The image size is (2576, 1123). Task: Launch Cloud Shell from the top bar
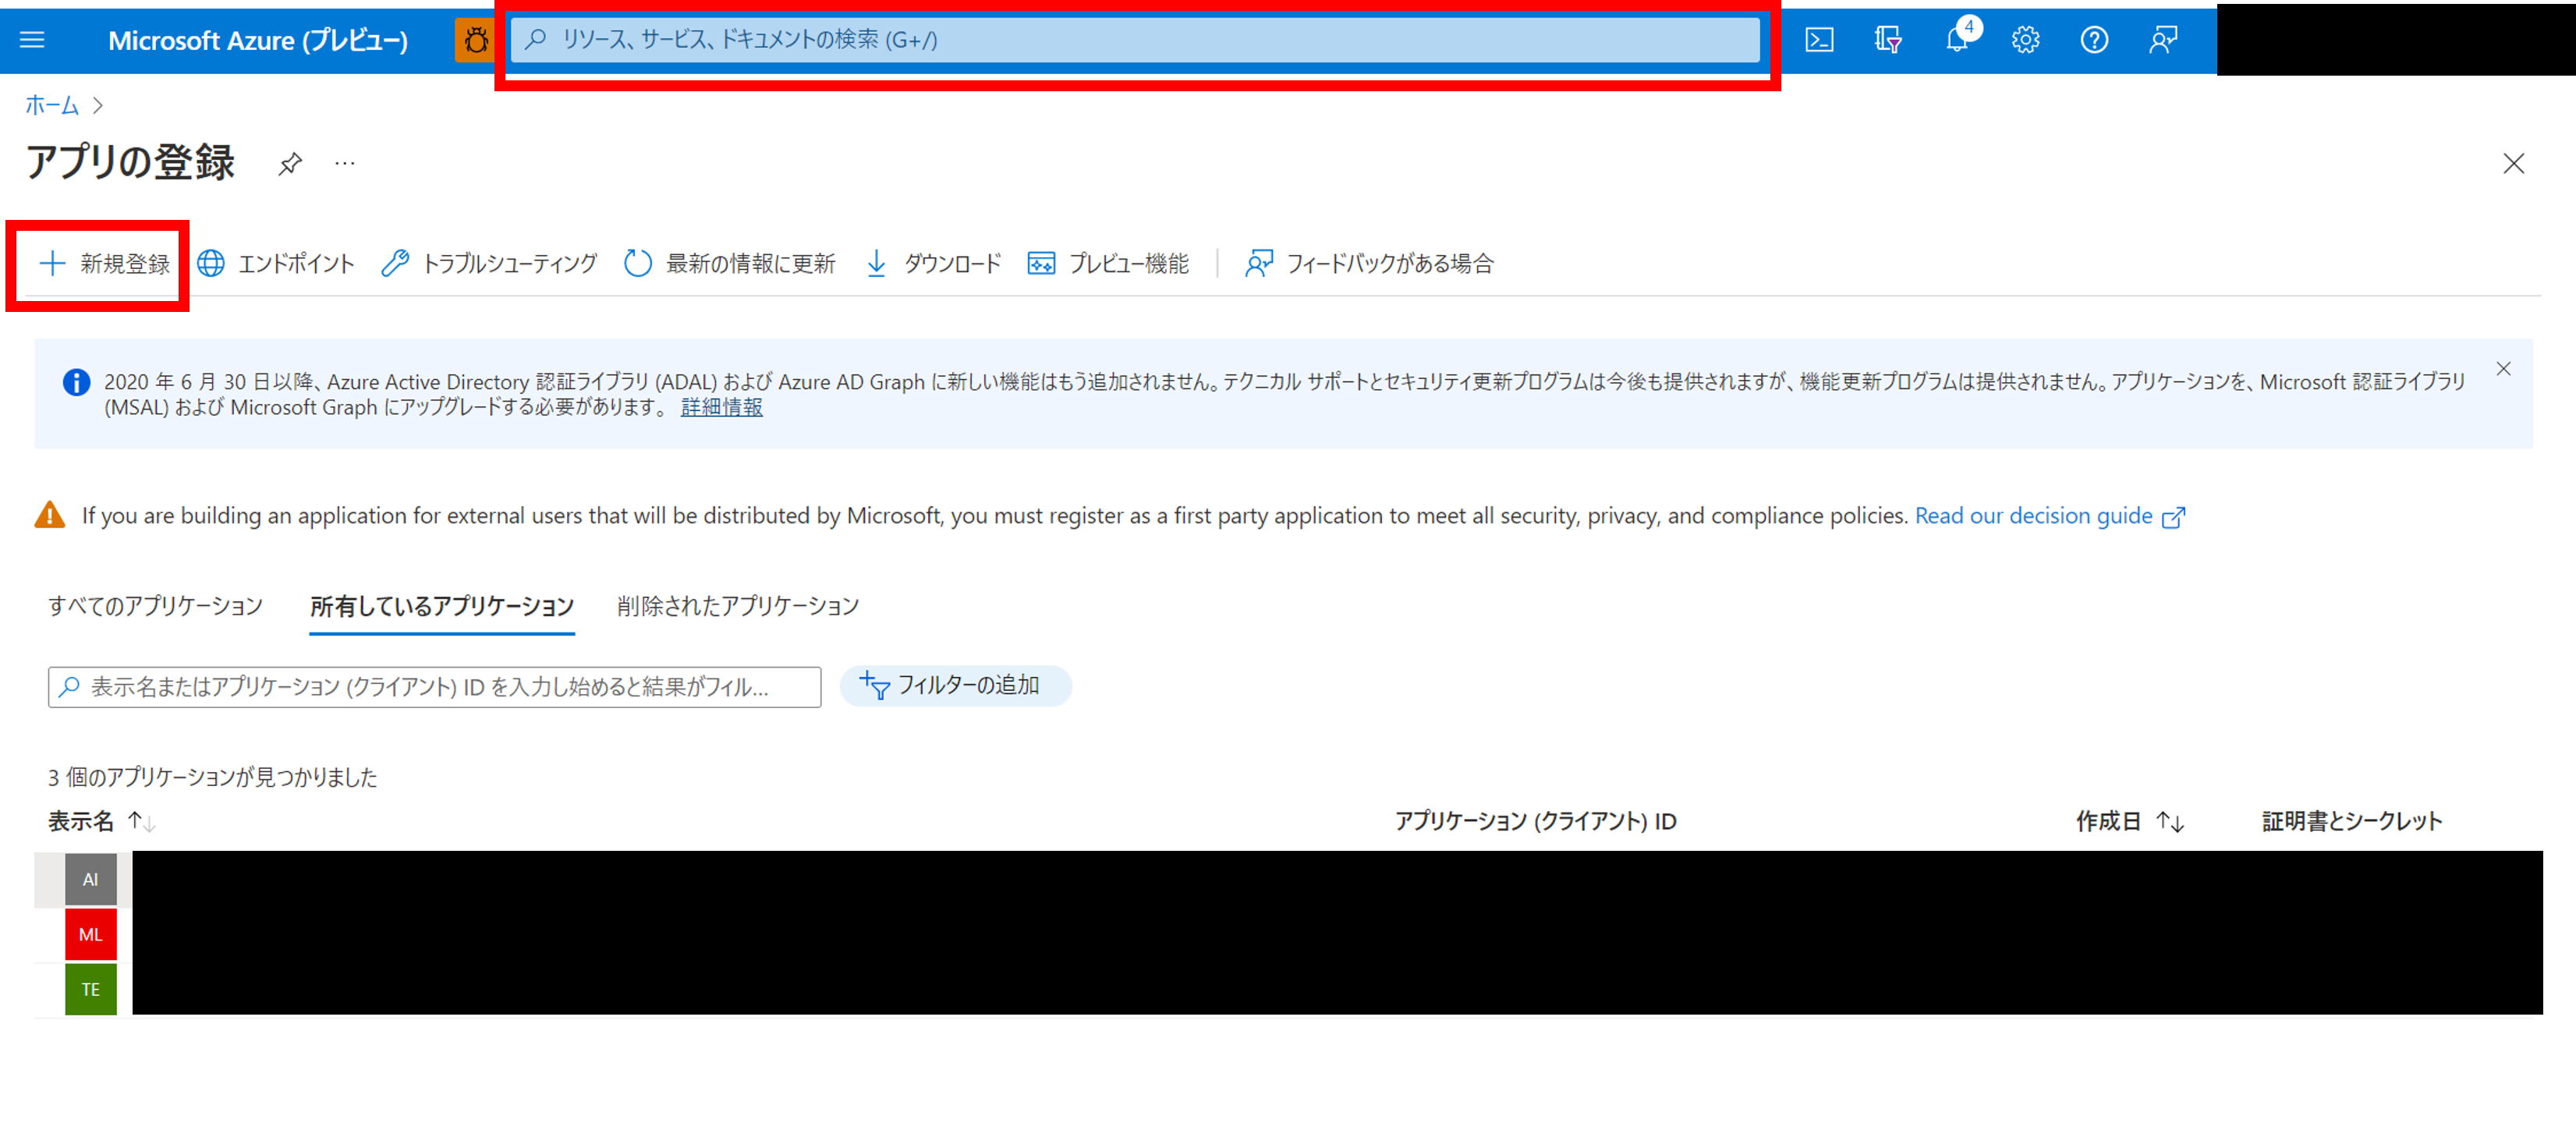1820,40
